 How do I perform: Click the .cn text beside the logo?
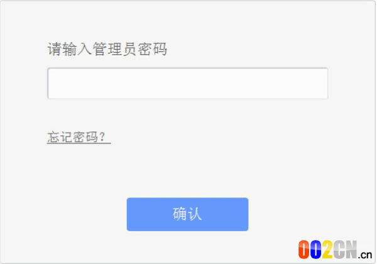point(364,255)
